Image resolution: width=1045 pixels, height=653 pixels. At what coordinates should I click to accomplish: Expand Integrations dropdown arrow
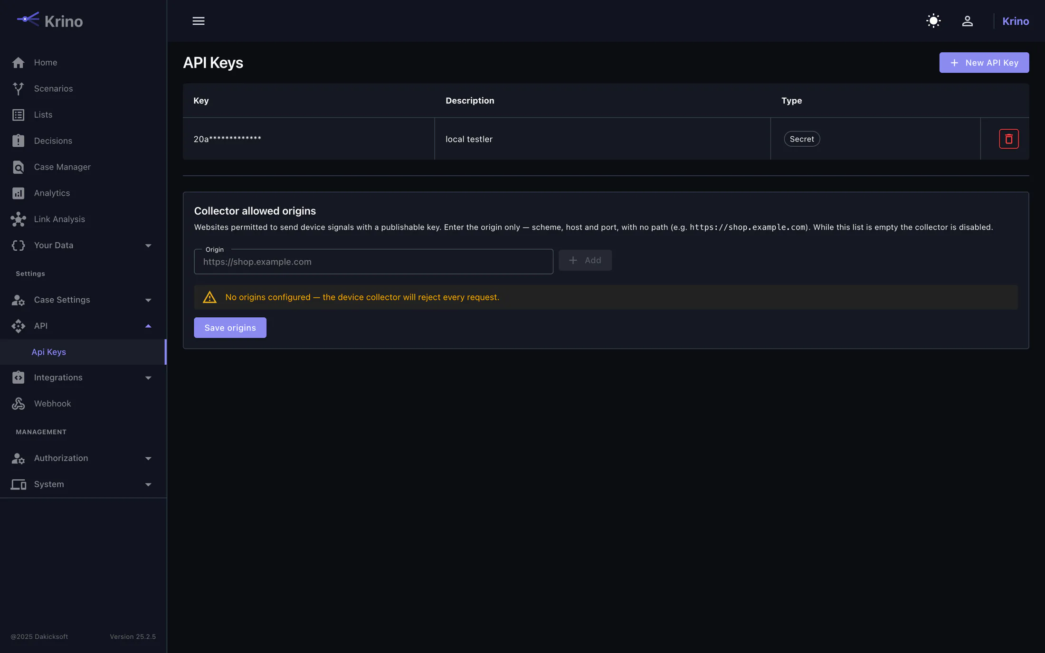coord(148,378)
